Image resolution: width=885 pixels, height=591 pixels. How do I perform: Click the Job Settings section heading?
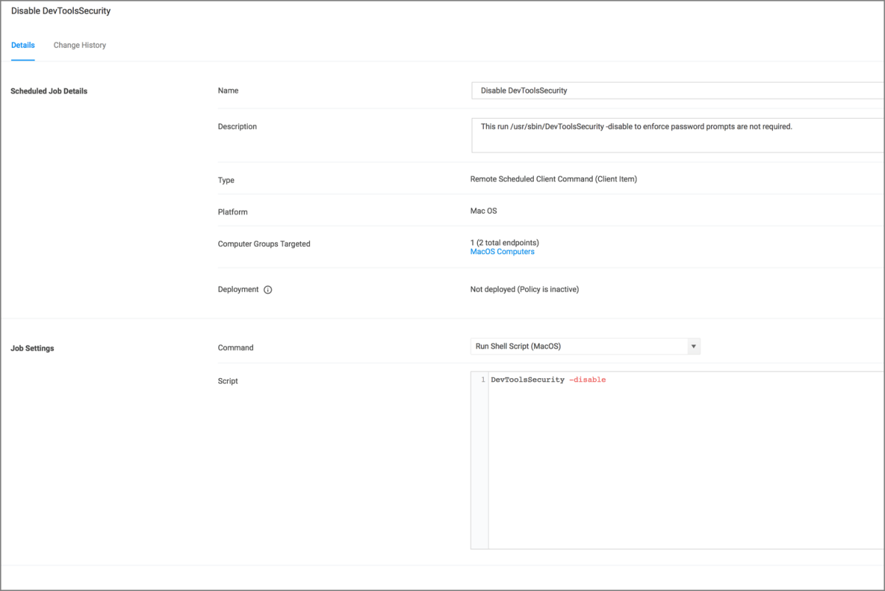32,349
